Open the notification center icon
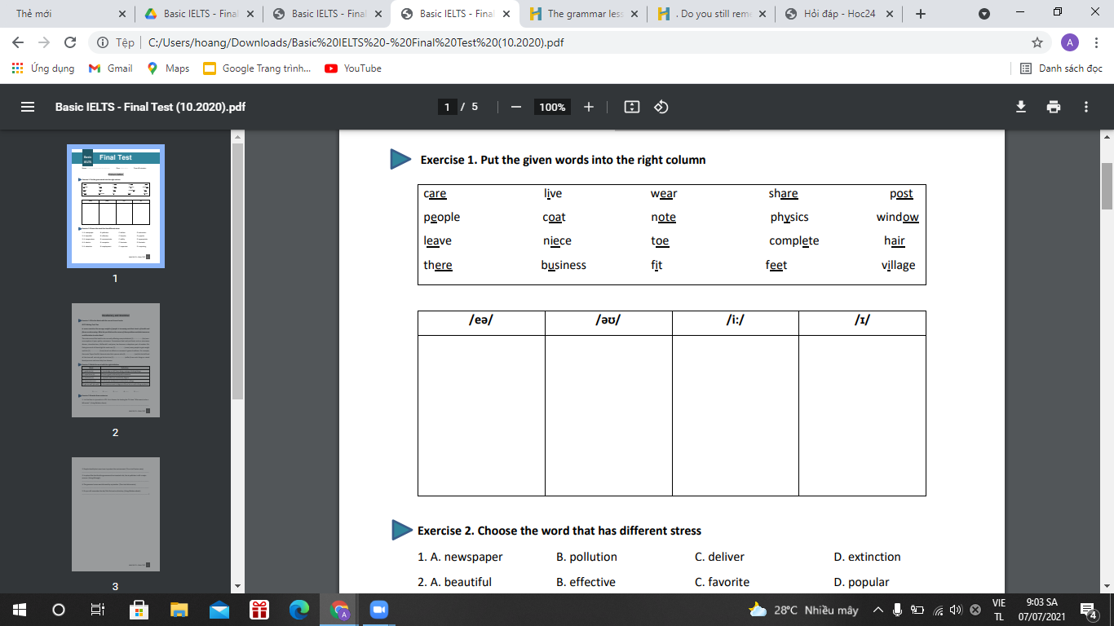The width and height of the screenshot is (1114, 626). click(1088, 610)
